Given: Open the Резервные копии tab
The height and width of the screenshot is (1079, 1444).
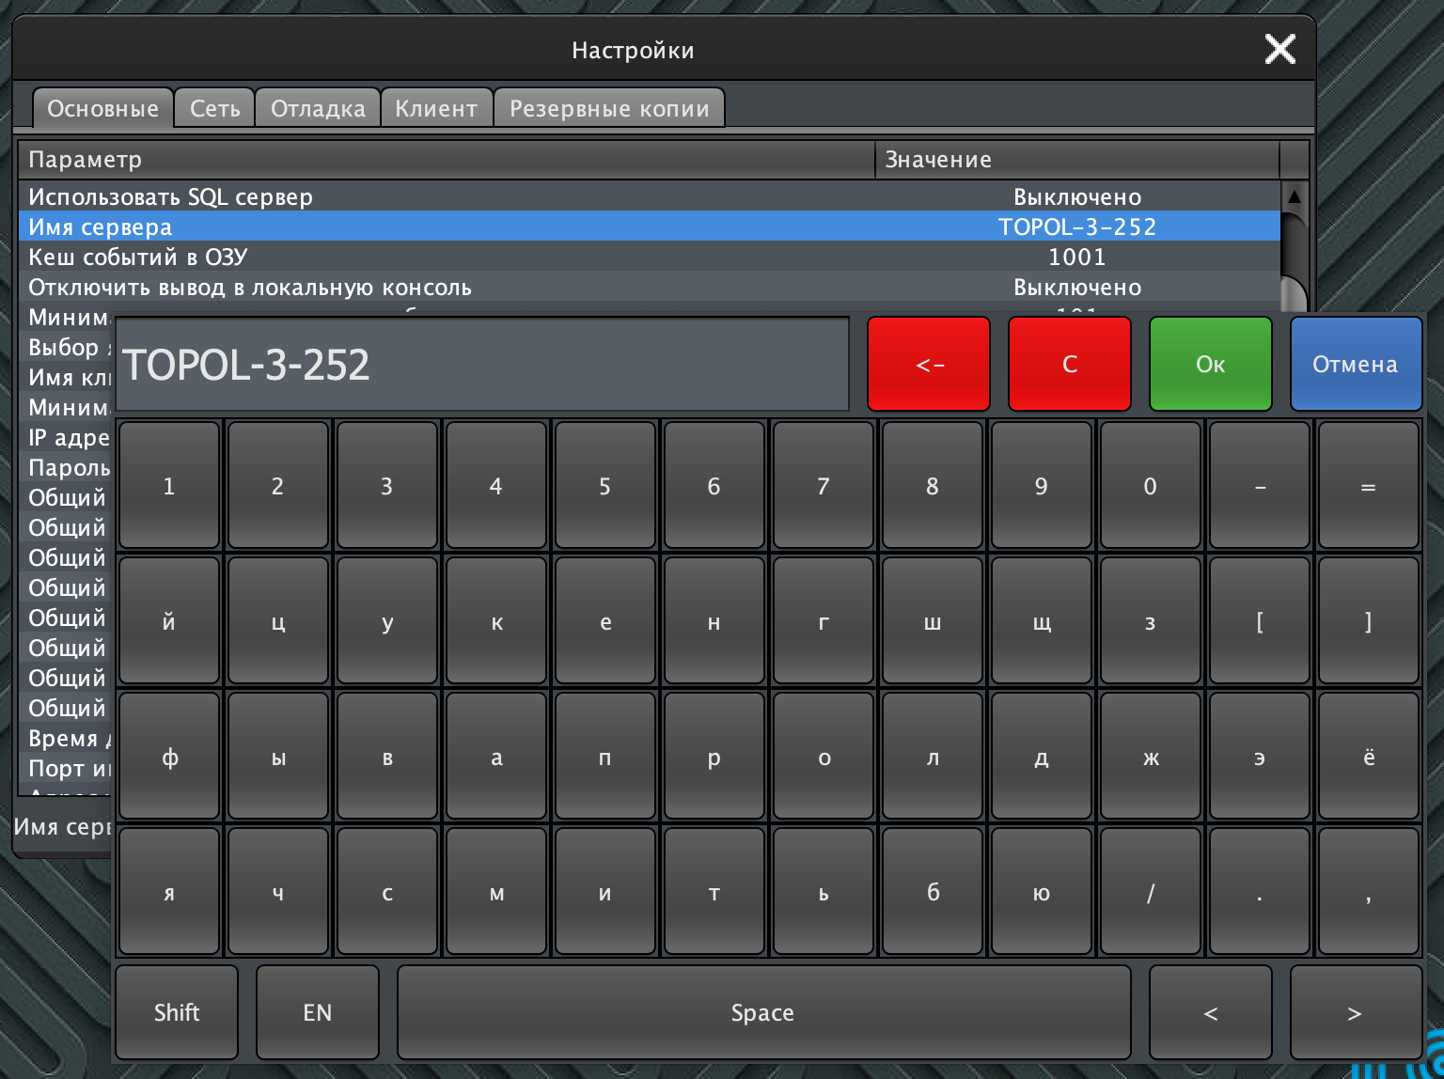Looking at the screenshot, I should [609, 107].
